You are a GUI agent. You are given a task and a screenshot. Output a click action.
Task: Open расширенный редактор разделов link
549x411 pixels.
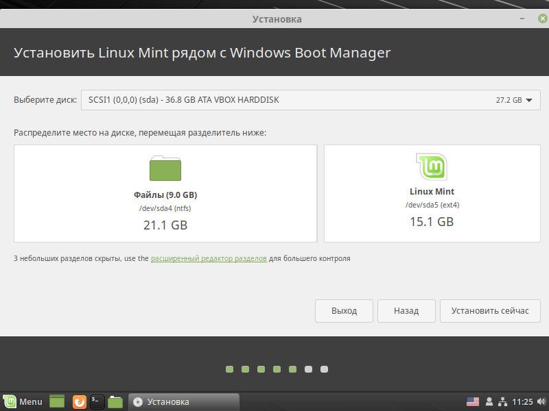(209, 259)
